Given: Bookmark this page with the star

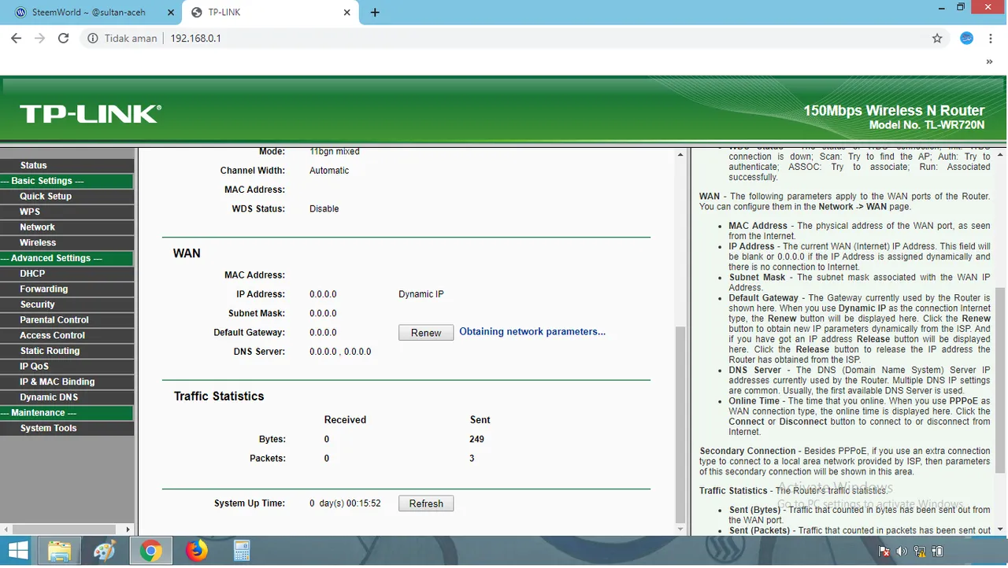Looking at the screenshot, I should click(x=937, y=38).
